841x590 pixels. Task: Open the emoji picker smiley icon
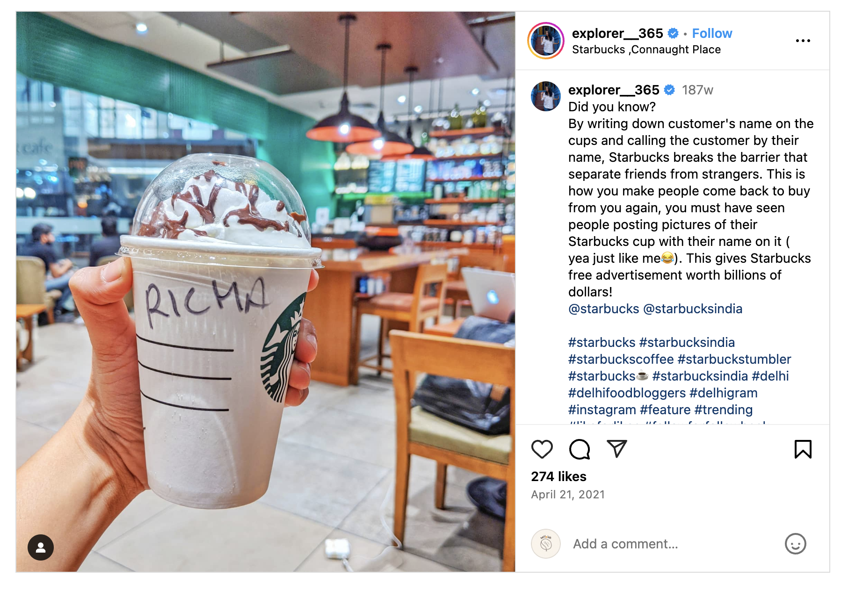[x=795, y=544]
